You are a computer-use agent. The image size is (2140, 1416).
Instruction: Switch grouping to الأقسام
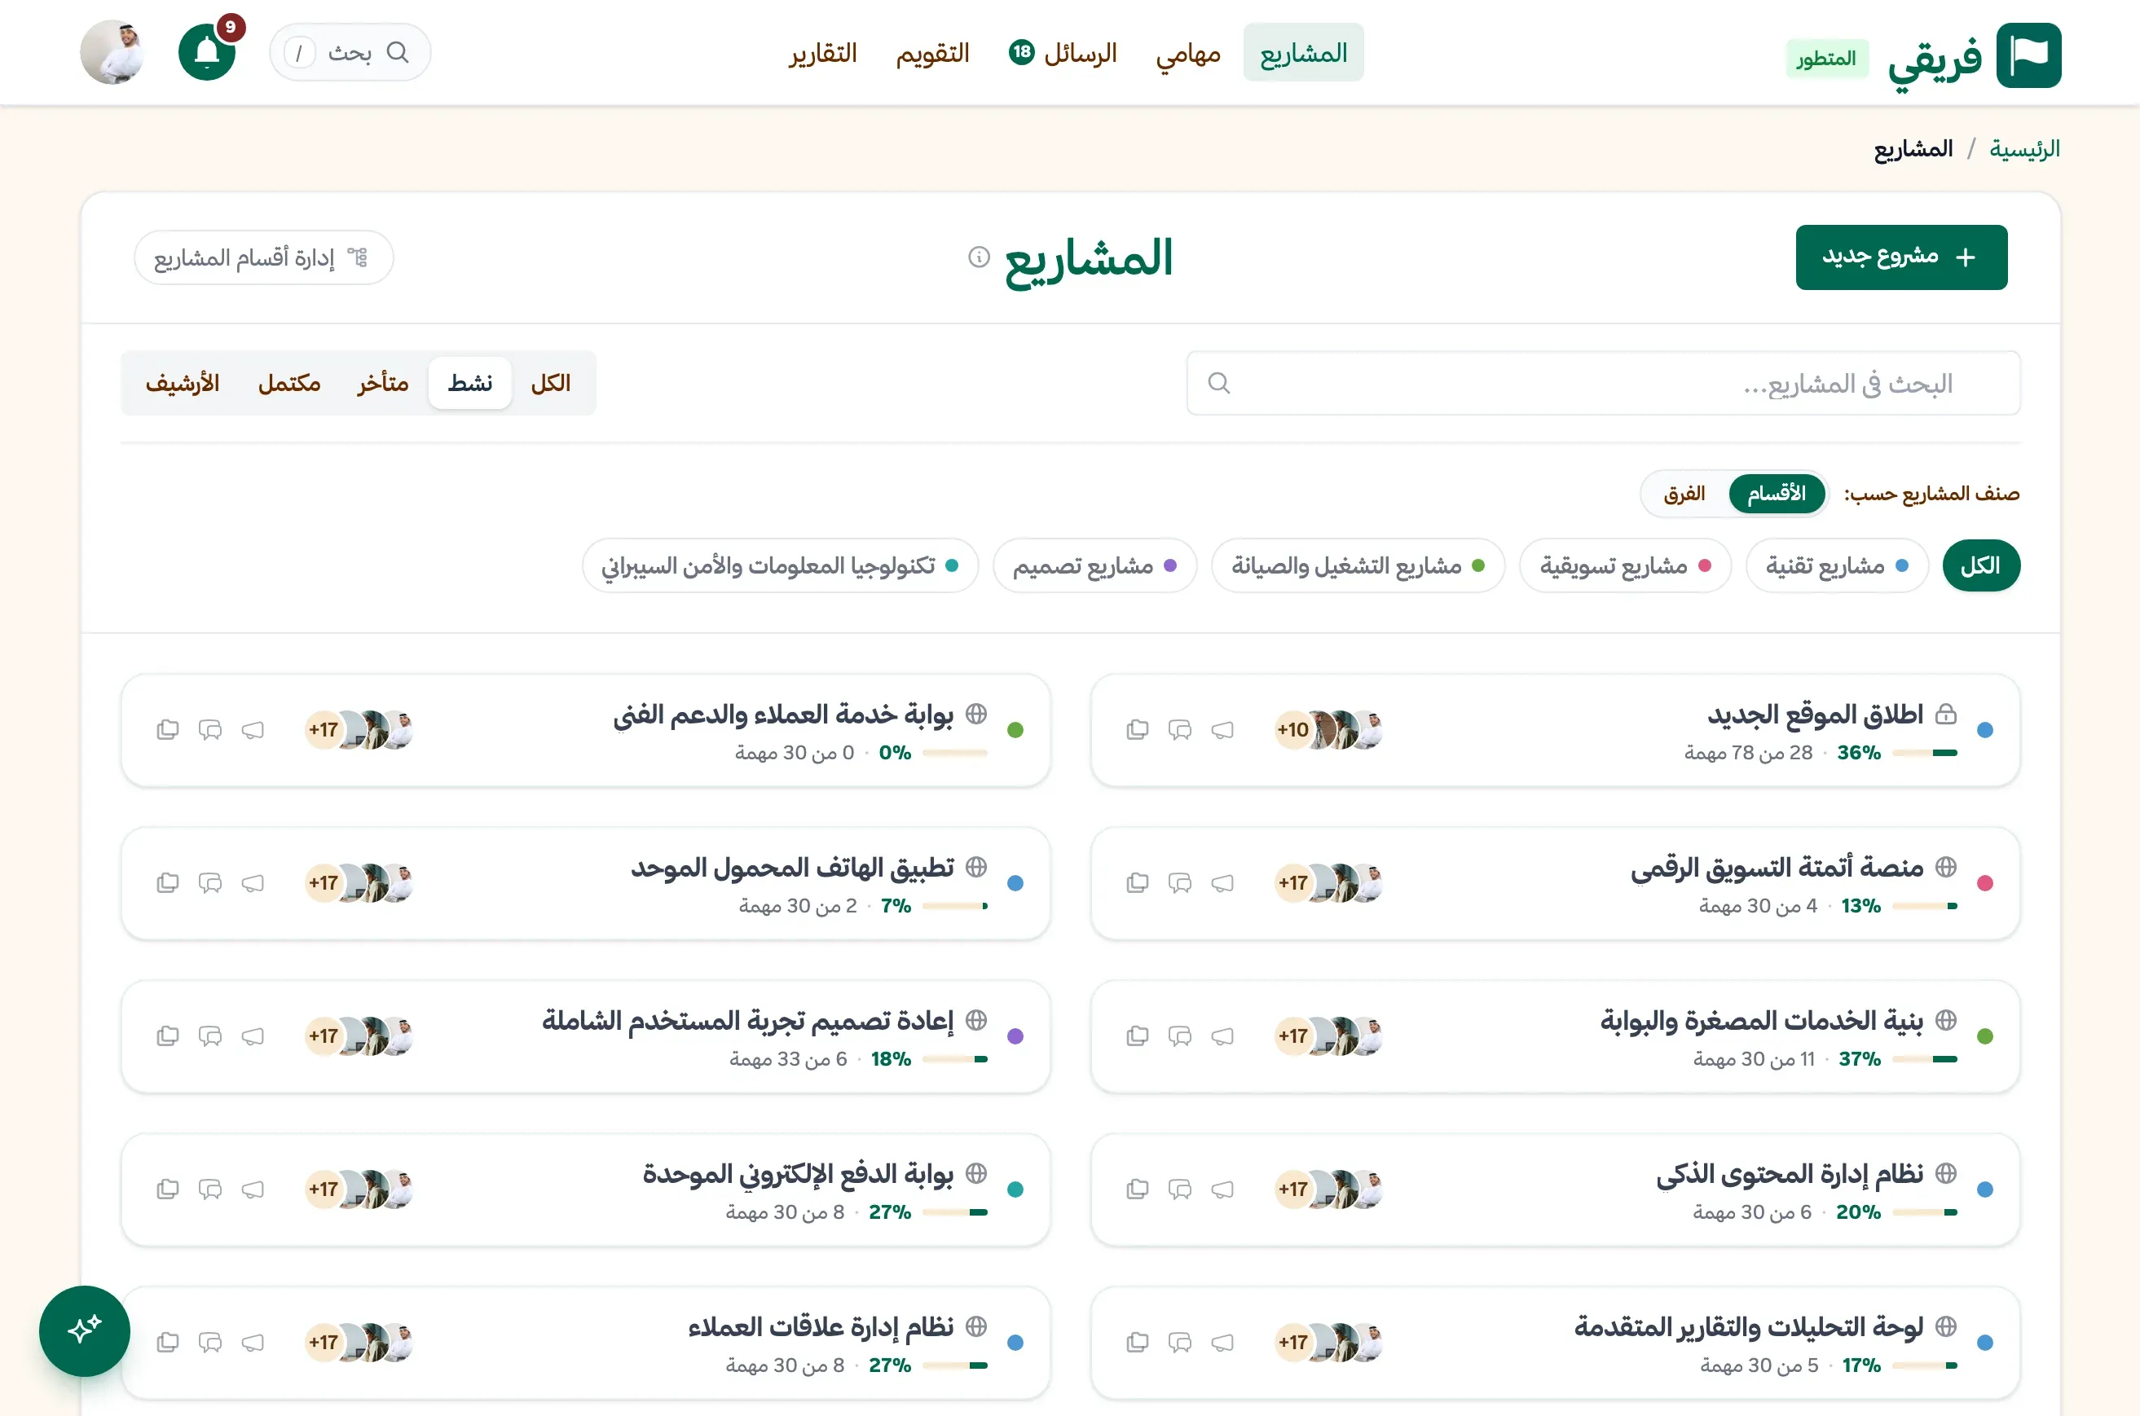pyautogui.click(x=1776, y=494)
